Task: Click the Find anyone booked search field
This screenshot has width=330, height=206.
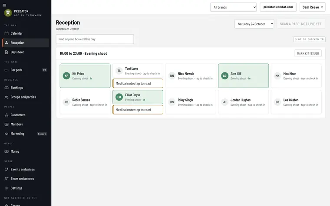Action: 95,39
